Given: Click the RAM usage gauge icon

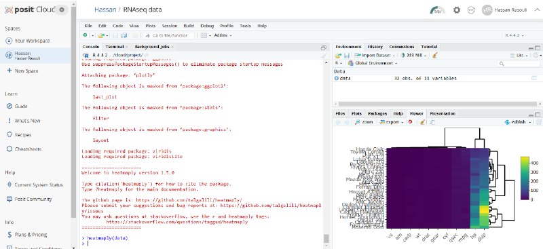Looking at the screenshot, I should point(438,10).
